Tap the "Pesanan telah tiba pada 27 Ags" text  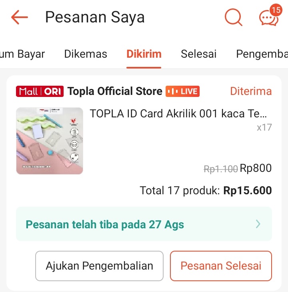[x=105, y=224]
